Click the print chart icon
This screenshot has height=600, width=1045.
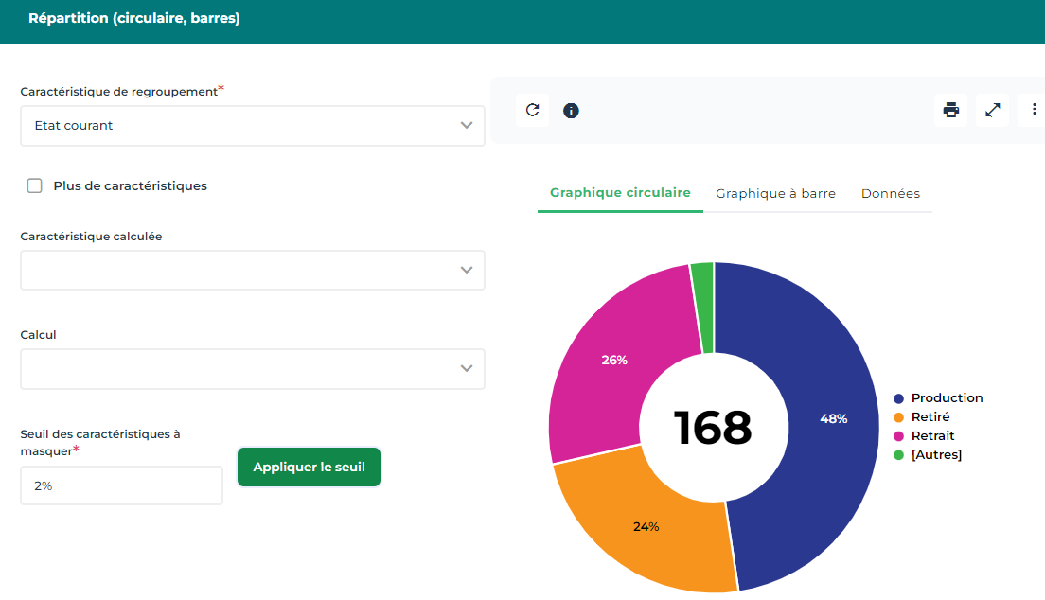(x=950, y=111)
